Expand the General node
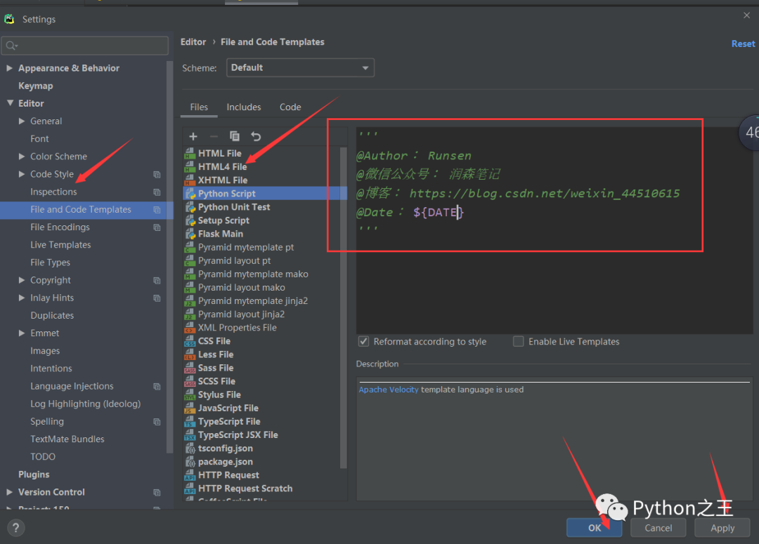Screen dimensions: 759x544 [22, 121]
